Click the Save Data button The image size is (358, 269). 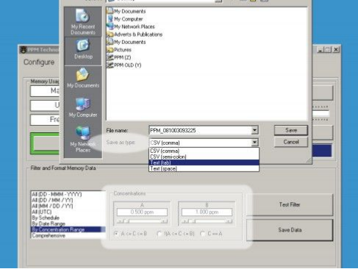click(290, 230)
